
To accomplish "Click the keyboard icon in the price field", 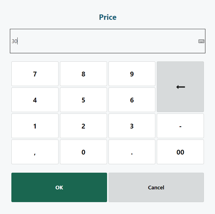I will pyautogui.click(x=201, y=41).
